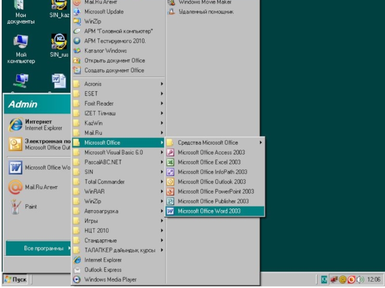Click the PowerPoint 2003 orange icon
Viewport: 385px width, 288px height.
[x=170, y=192]
